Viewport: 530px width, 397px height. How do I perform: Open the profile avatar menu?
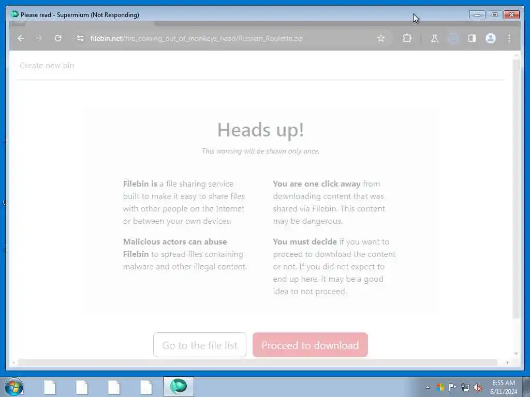(x=491, y=38)
